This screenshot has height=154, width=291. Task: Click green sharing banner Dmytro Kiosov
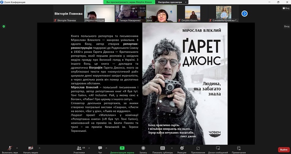tap(129, 2)
